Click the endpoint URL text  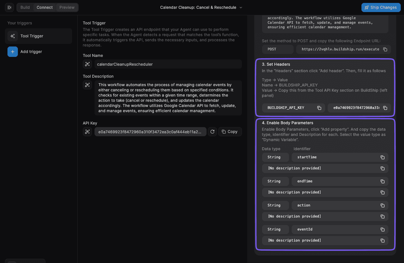coord(340,49)
